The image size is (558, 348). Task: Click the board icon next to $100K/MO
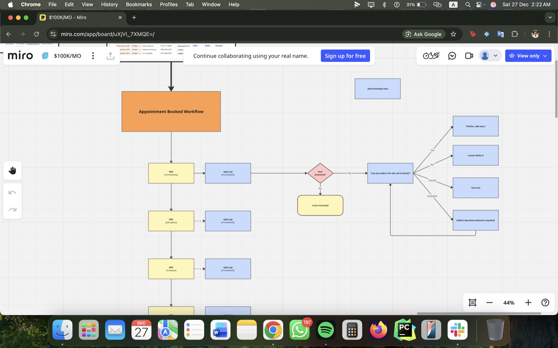(x=45, y=56)
